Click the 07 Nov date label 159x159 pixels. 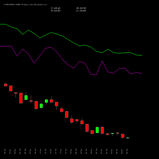(30, 151)
